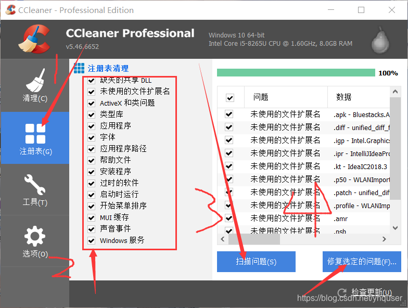Screen dimensions: 408x308
Task: Toggle the 开始菜单排序 checkbox
Action: pos(92,206)
